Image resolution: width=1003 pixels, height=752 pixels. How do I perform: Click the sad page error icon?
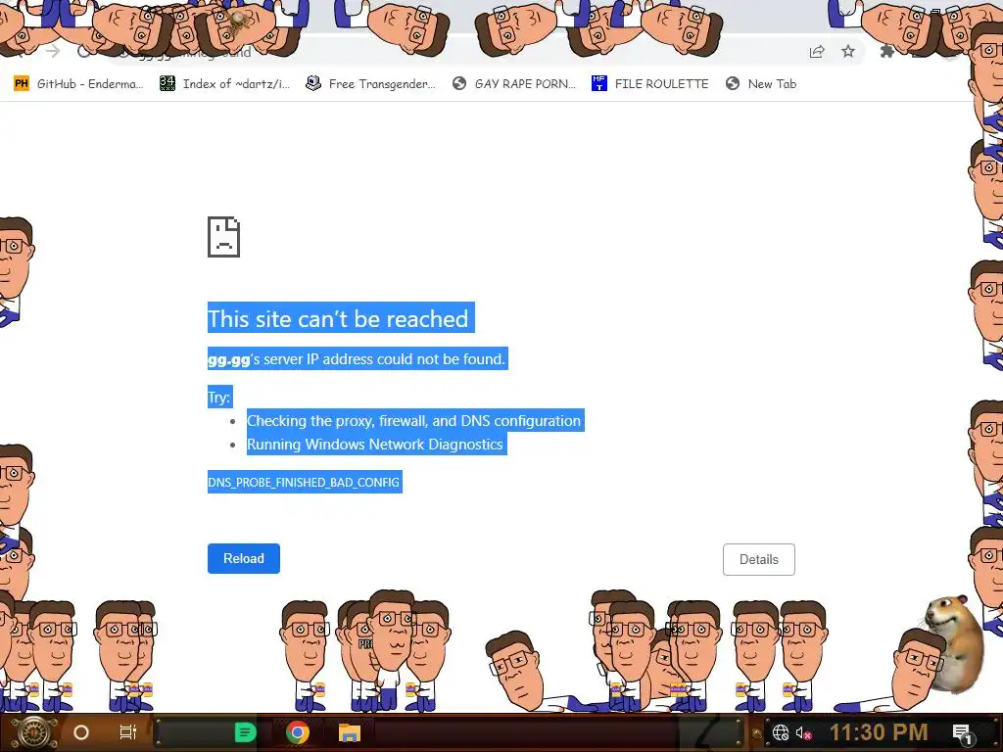click(x=224, y=237)
